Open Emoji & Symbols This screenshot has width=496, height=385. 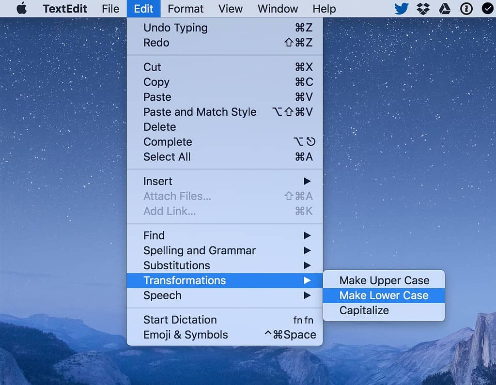point(186,335)
